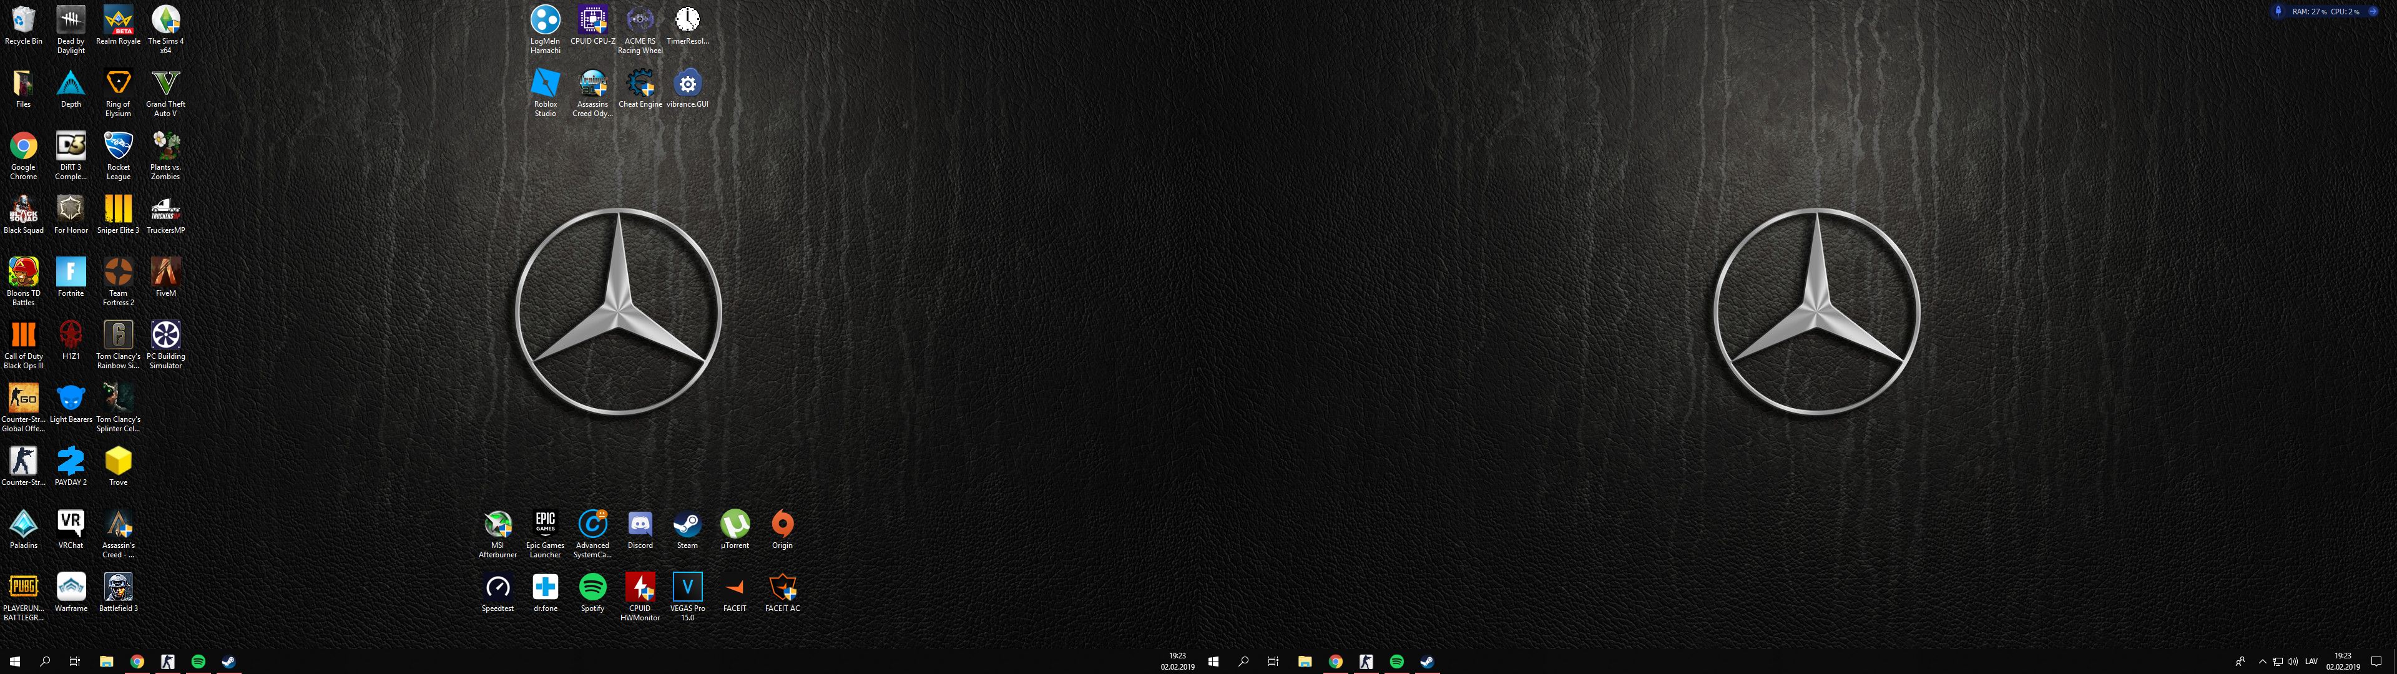Select the CPUID HWMonitor icon
The image size is (2397, 674).
tap(640, 597)
